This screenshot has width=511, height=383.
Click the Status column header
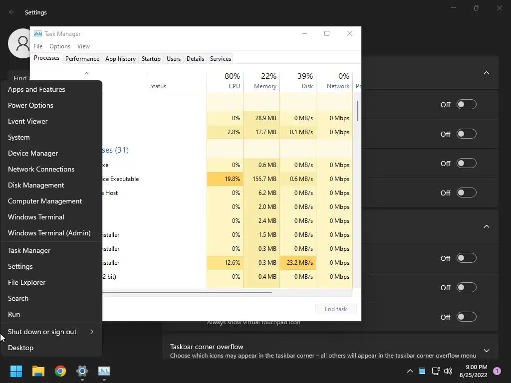point(177,81)
